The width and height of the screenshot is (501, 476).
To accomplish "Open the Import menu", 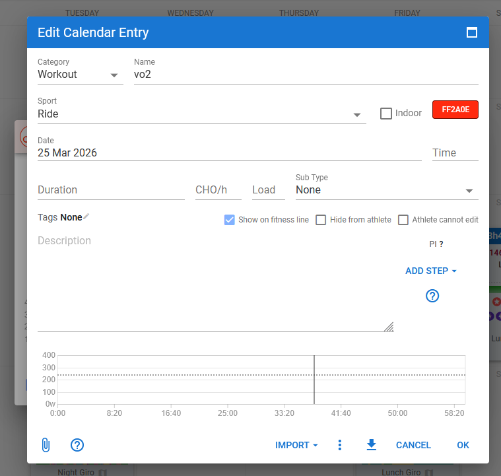I will [x=296, y=445].
